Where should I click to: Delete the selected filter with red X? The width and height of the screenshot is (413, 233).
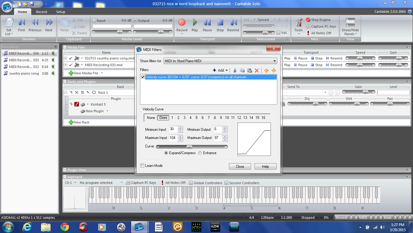click(257, 70)
